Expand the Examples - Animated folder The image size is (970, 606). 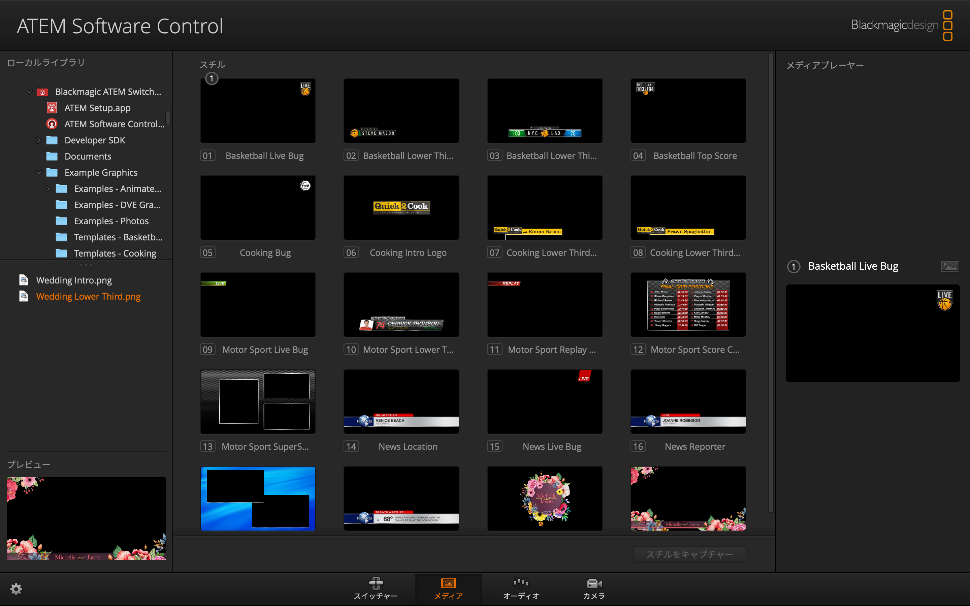[48, 189]
